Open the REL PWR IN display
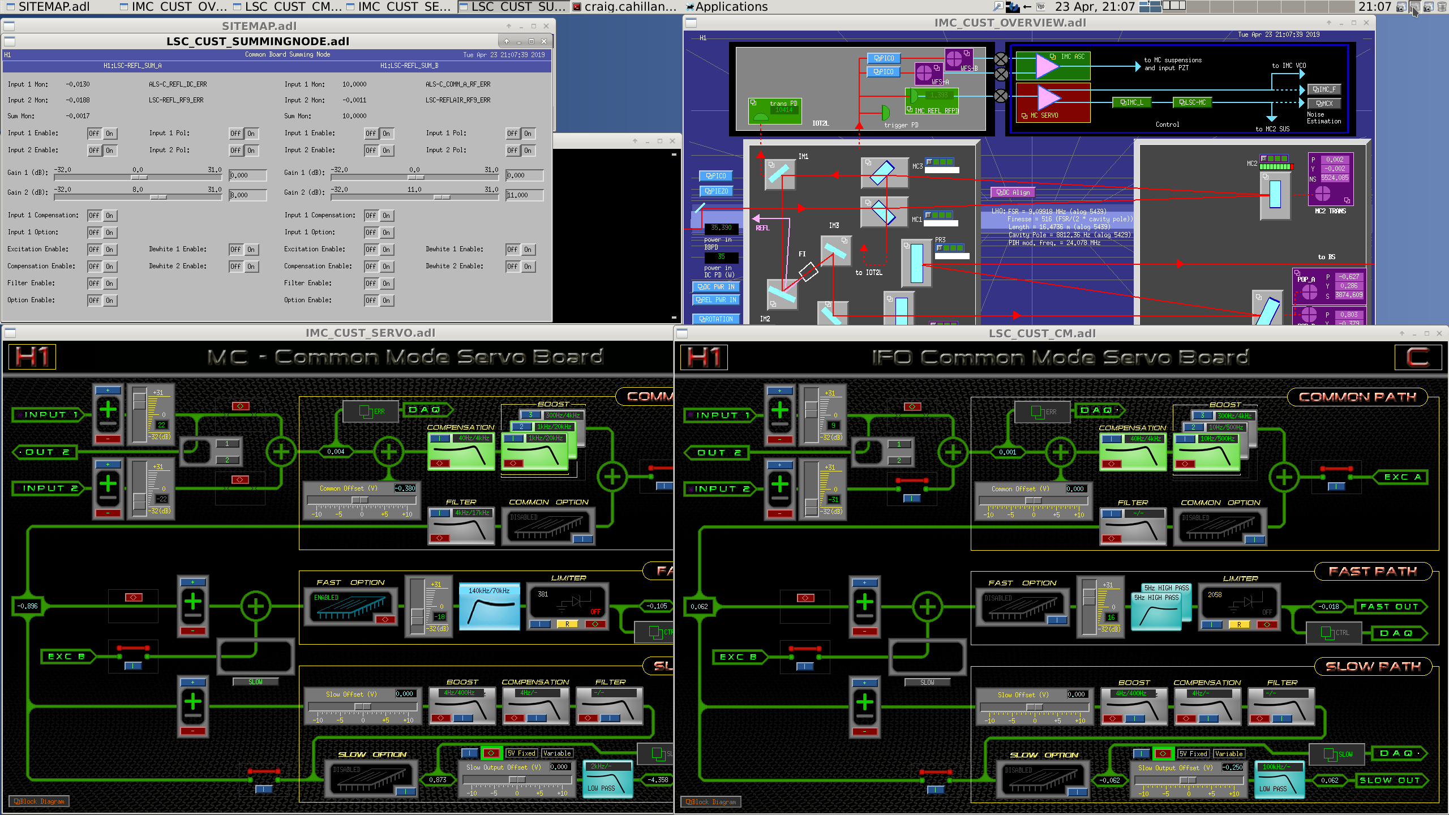The width and height of the screenshot is (1449, 815). coord(716,300)
